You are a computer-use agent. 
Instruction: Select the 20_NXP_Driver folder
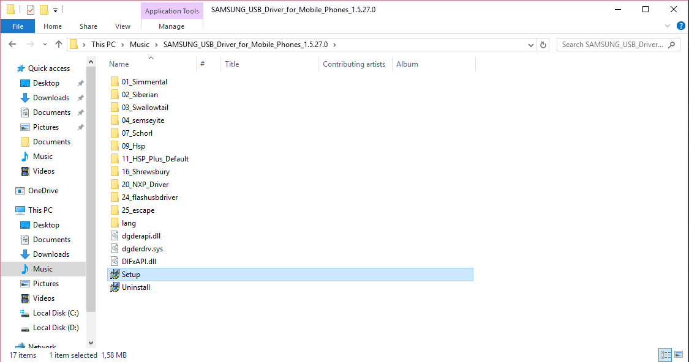point(145,185)
